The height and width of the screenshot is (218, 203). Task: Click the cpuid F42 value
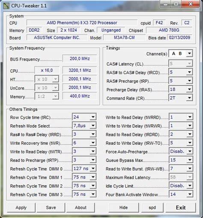[159, 23]
